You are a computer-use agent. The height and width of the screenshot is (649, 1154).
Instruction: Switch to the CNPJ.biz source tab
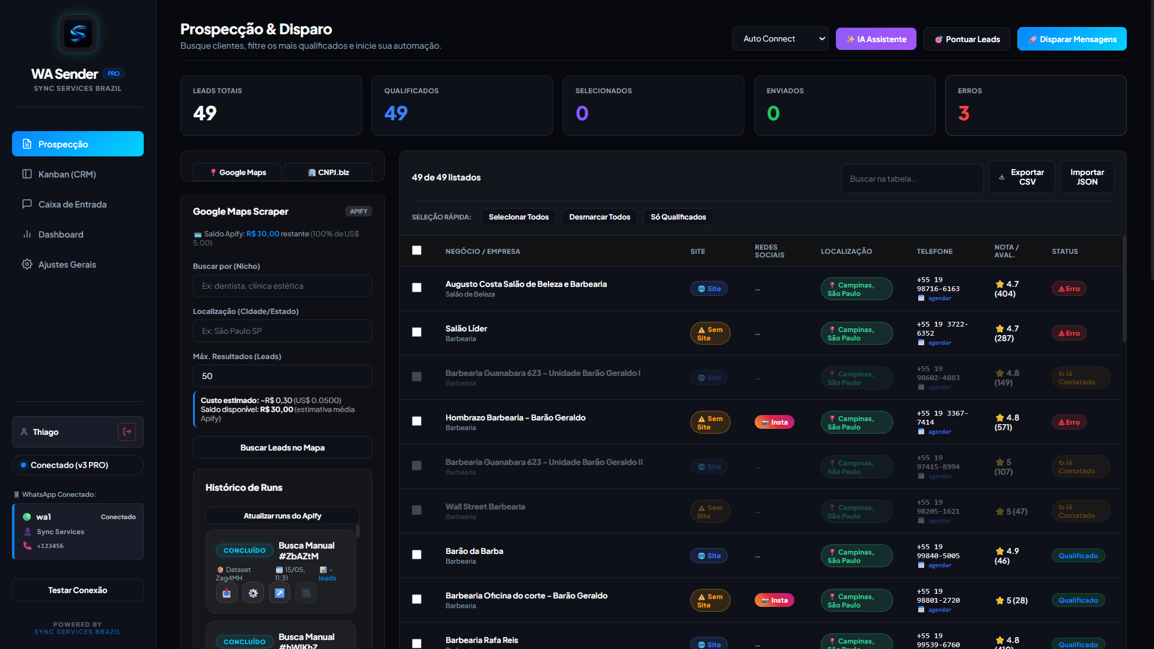[328, 173]
